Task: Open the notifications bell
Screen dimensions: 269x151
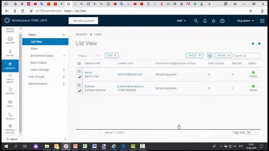Action: pos(205,21)
